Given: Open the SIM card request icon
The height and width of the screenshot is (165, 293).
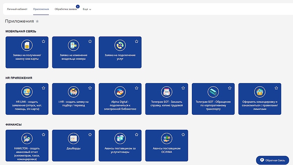Looking at the screenshot, I should pos(27,45).
